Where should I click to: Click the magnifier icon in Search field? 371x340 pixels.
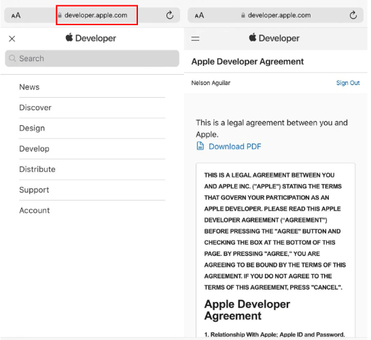(x=12, y=58)
